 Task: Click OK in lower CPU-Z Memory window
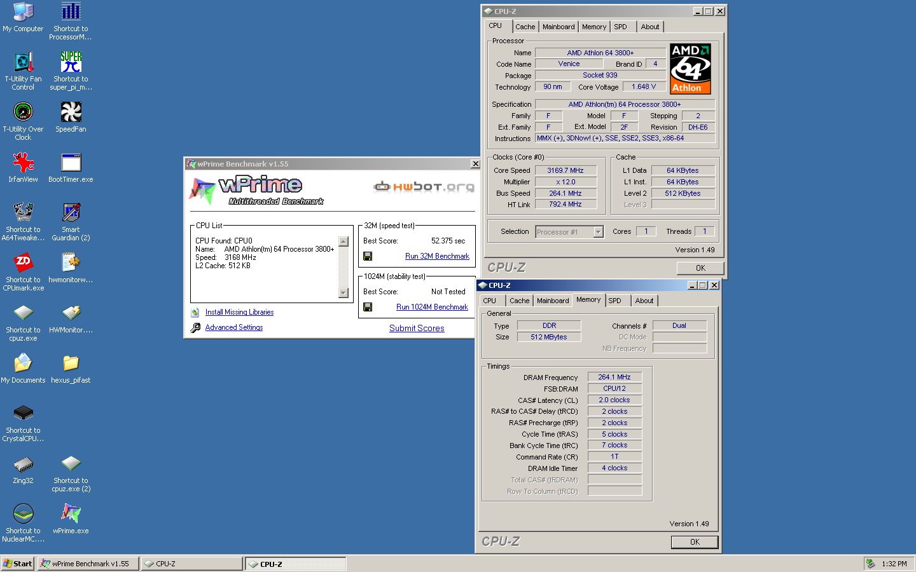695,542
